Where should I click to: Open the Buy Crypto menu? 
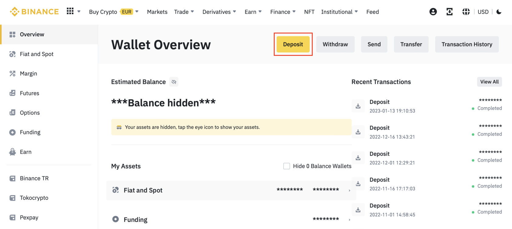tap(103, 12)
